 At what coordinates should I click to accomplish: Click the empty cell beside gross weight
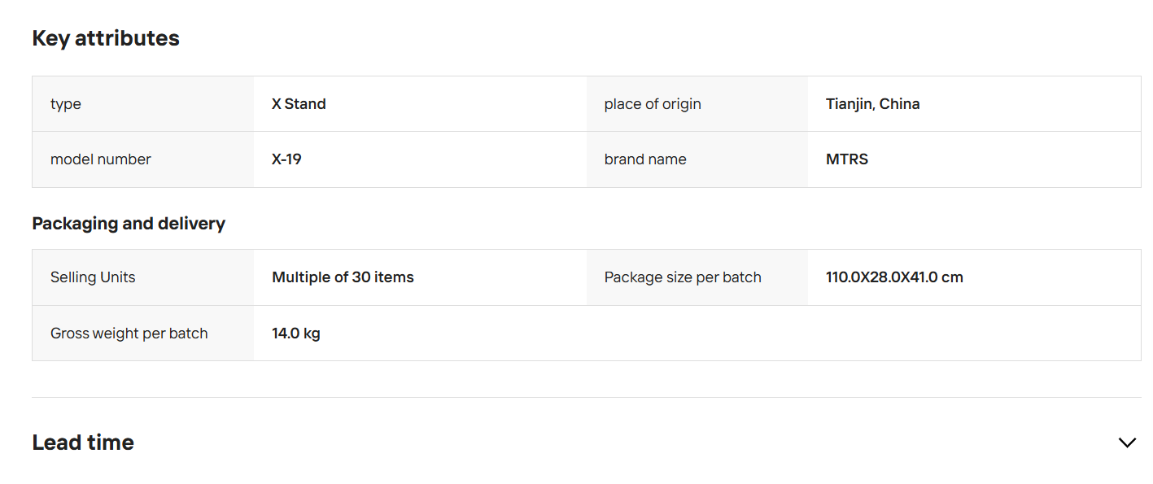click(863, 334)
